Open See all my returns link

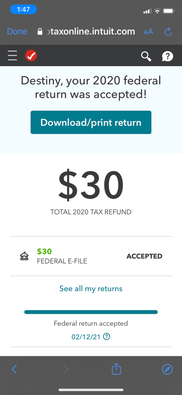[91, 289]
